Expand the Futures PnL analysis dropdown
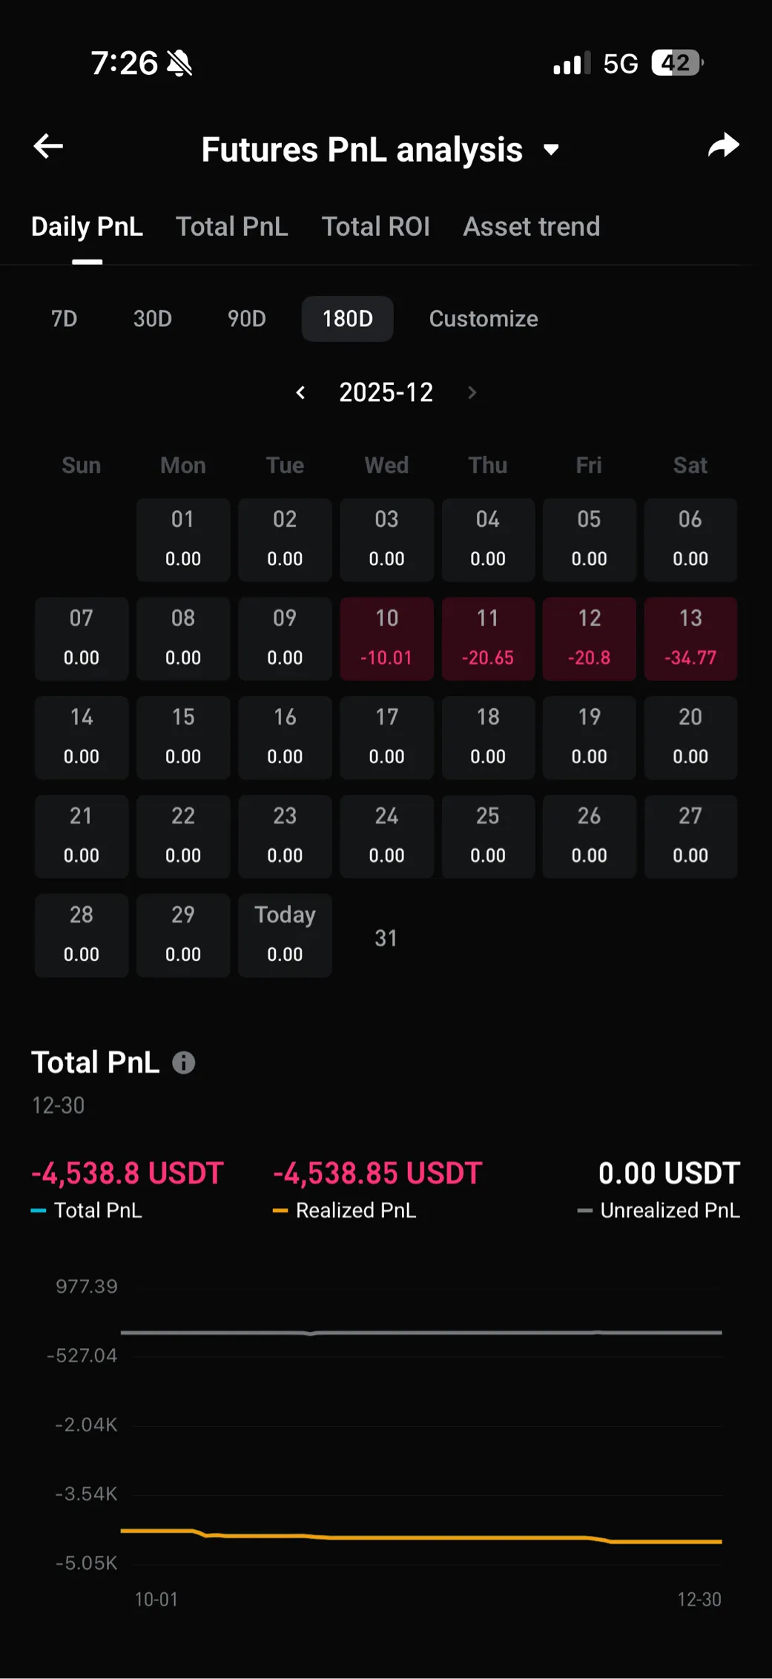Viewport: 772px width, 1679px height. click(550, 150)
